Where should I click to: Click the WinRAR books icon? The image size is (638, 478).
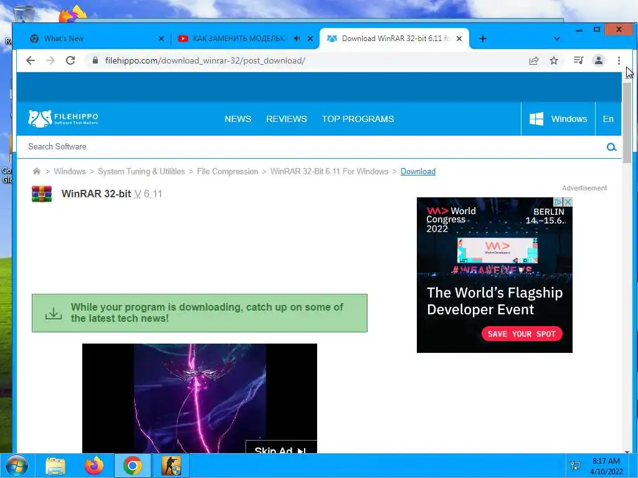point(42,194)
